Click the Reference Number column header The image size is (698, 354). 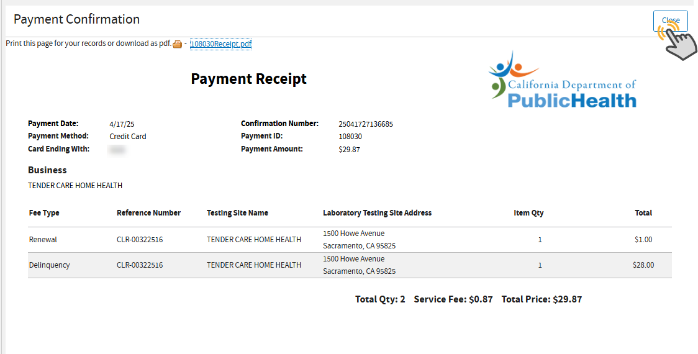(148, 213)
